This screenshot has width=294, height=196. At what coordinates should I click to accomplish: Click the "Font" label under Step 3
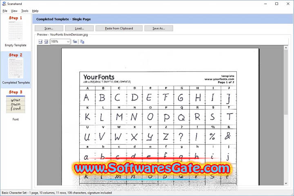[16, 119]
